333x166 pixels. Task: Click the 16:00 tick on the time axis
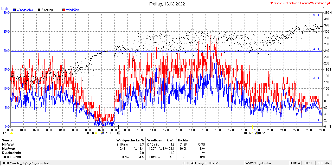click(x=219, y=130)
